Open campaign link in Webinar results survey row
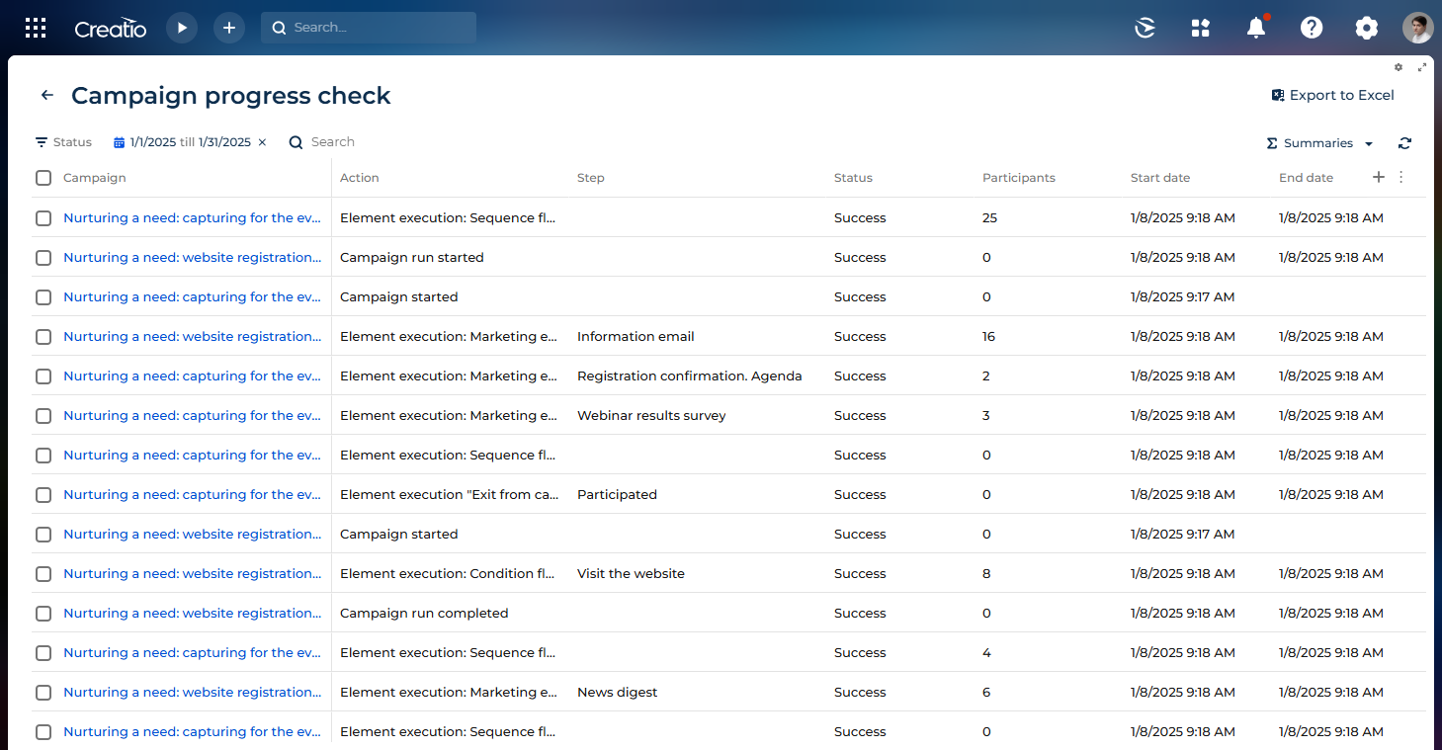This screenshot has height=750, width=1442. point(193,415)
